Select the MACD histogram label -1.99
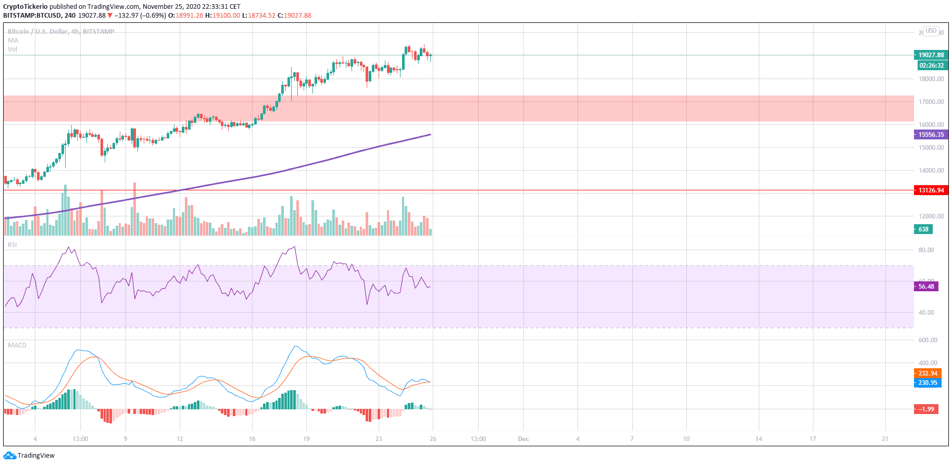The height and width of the screenshot is (465, 952). (x=926, y=409)
